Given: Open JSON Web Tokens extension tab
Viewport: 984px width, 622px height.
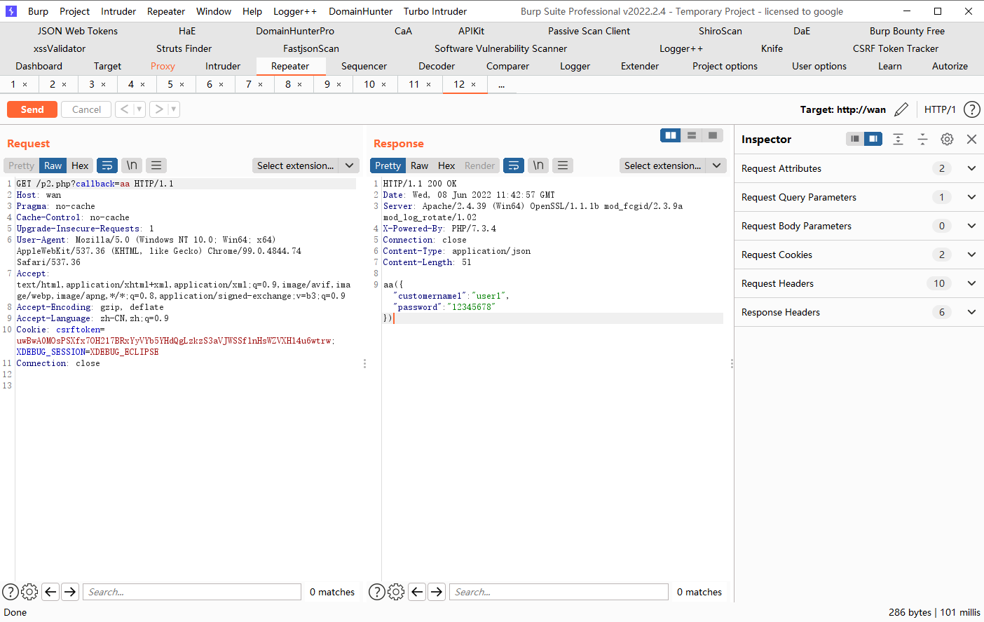Looking at the screenshot, I should click(78, 31).
